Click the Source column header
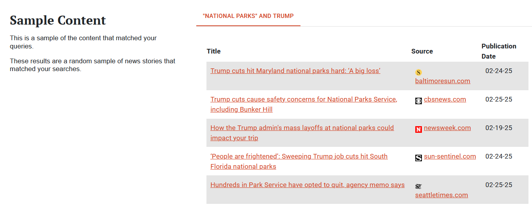 coord(422,51)
